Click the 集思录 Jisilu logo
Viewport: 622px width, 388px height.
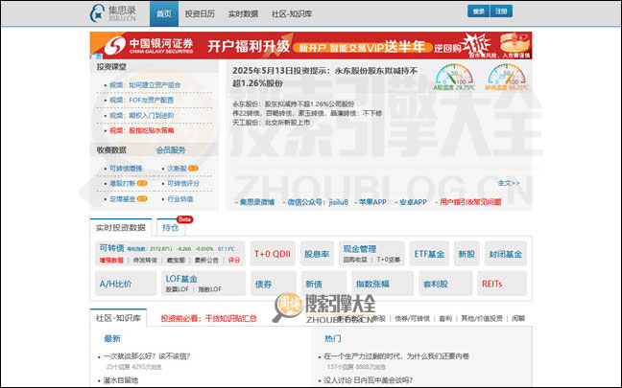point(112,13)
